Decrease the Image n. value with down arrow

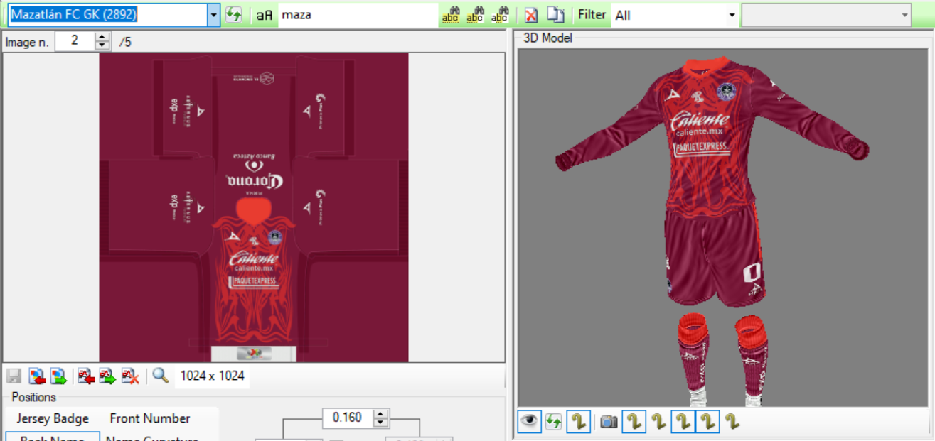pos(103,46)
